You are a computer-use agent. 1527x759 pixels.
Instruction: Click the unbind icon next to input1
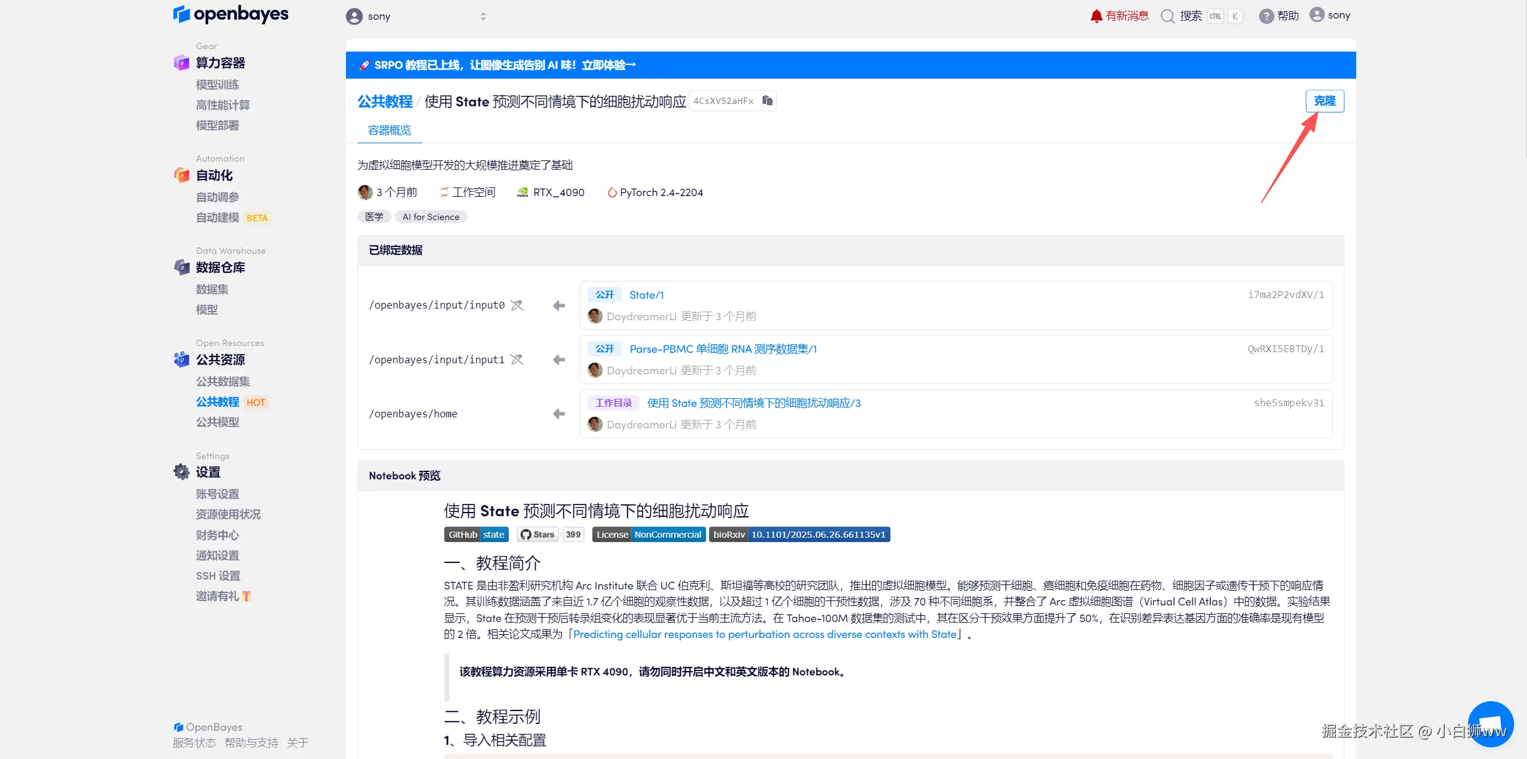(x=517, y=360)
